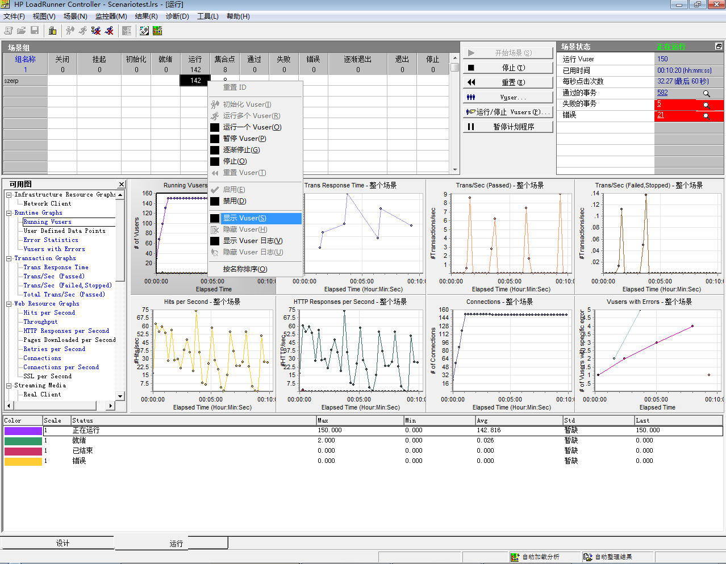
Task: Open the Vuser... dialog button
Action: click(507, 97)
